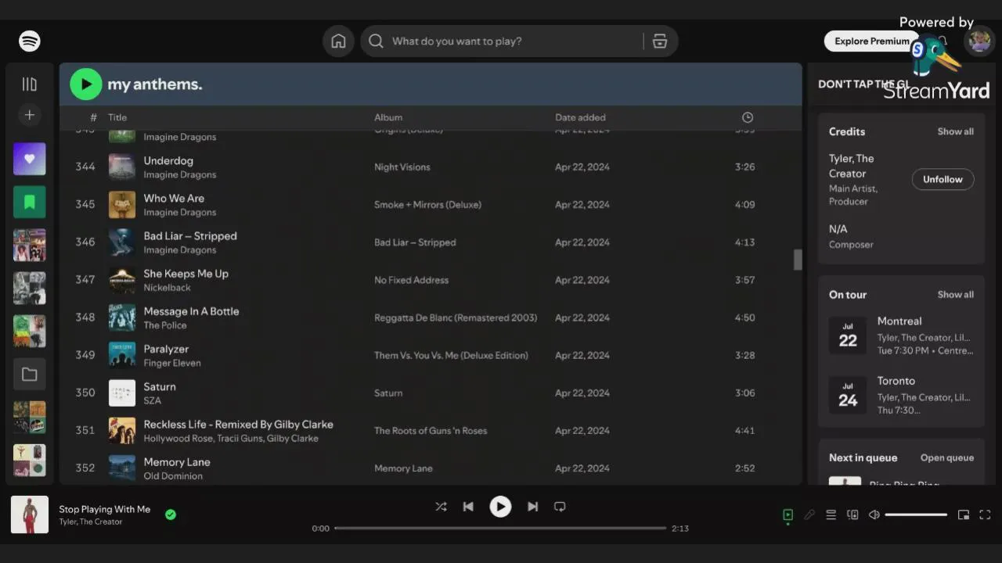The image size is (1002, 563).
Task: Open album No Fixed Address
Action: pos(411,280)
